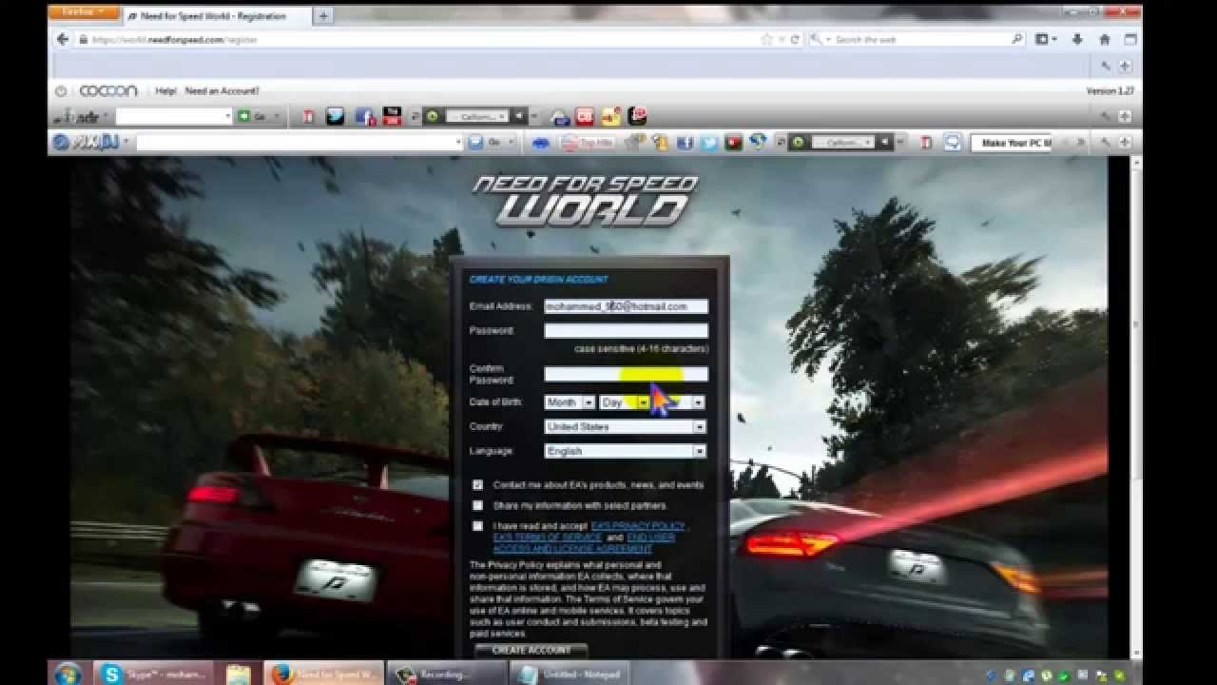Check Share my information with select partners
Screen dimensions: 1217x685
[x=477, y=505]
